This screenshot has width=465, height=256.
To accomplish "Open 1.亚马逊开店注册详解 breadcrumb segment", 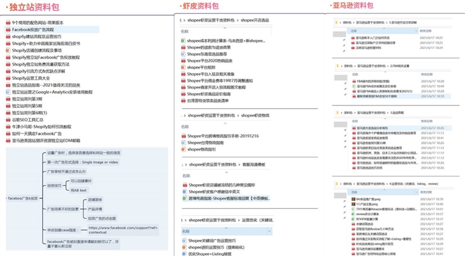I will (x=403, y=22).
